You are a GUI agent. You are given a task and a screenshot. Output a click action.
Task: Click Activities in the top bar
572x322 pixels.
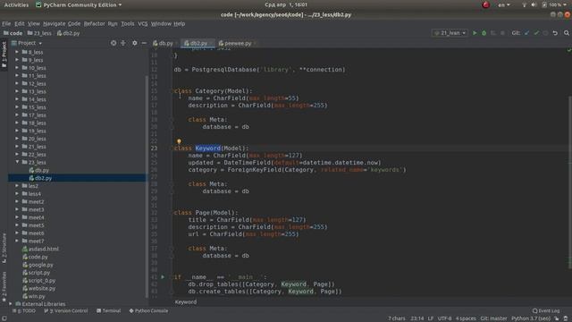pos(16,4)
